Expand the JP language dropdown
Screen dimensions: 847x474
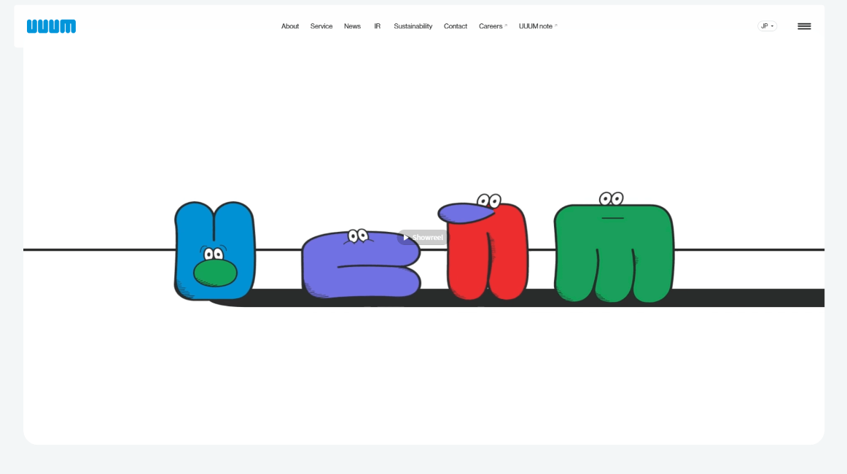(x=767, y=26)
